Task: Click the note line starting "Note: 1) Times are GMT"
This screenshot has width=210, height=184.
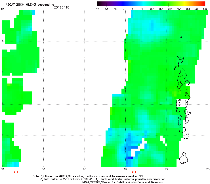Action: tap(88, 176)
